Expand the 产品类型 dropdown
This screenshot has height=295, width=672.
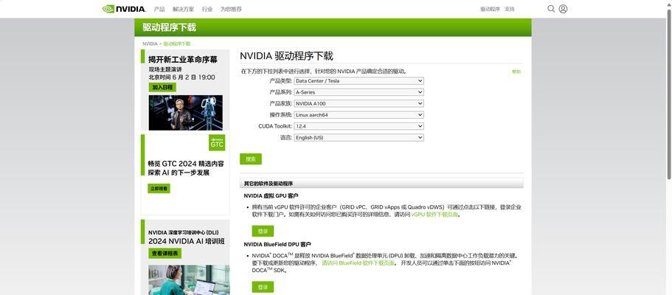click(358, 80)
